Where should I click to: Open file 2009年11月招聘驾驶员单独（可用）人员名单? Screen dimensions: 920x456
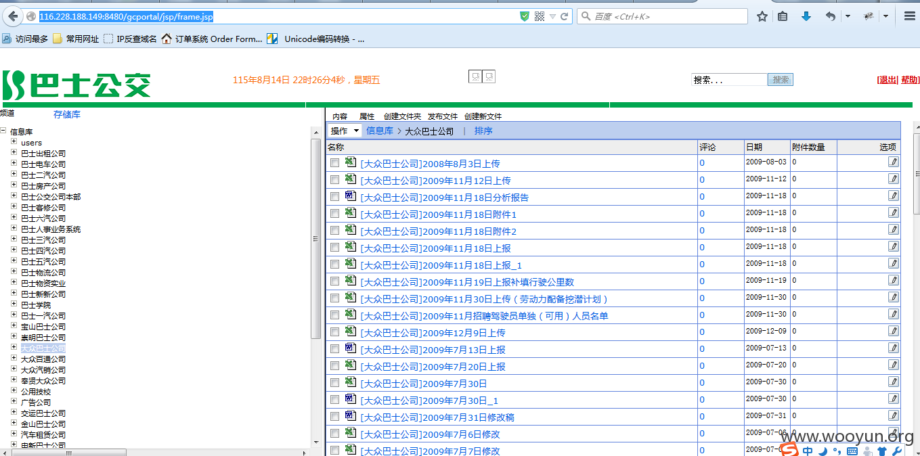485,316
